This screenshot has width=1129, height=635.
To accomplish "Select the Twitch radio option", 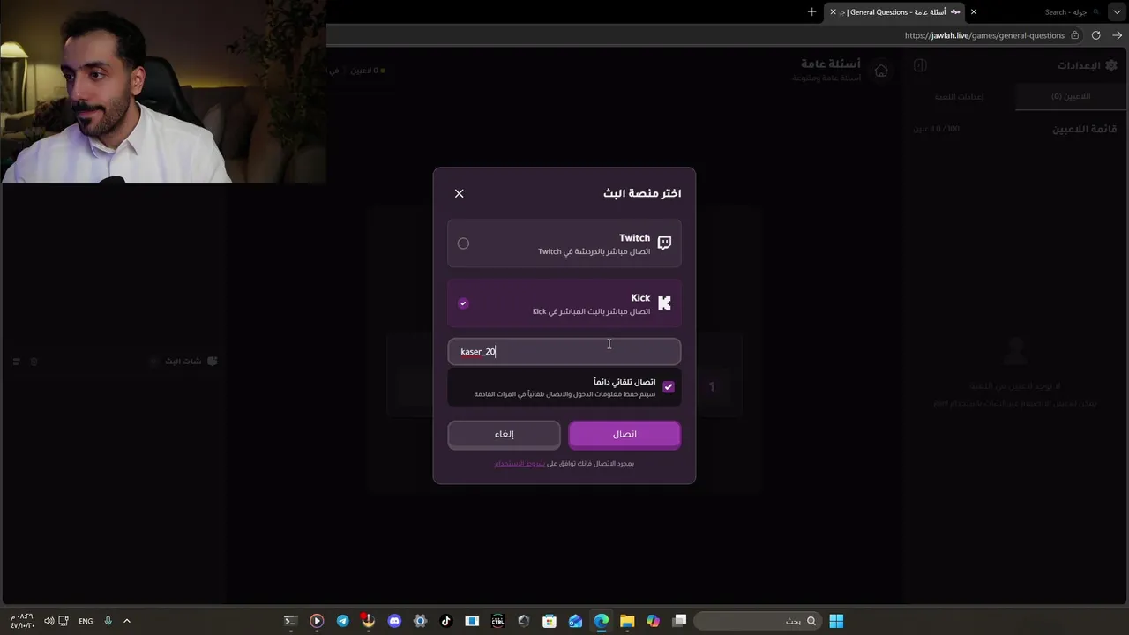I will [x=463, y=243].
